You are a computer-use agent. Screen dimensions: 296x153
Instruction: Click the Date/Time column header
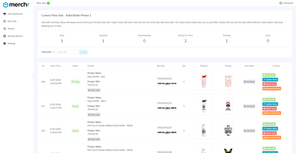[x=55, y=66]
